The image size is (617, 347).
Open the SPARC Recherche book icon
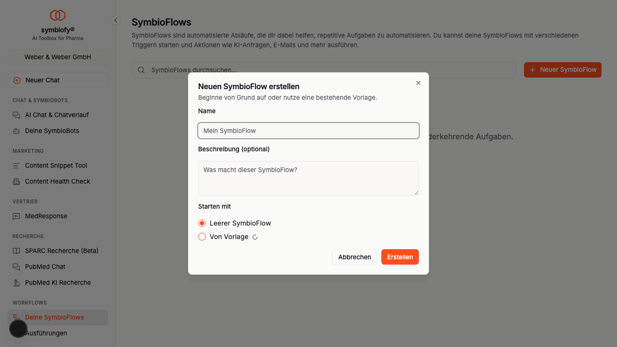pos(16,251)
